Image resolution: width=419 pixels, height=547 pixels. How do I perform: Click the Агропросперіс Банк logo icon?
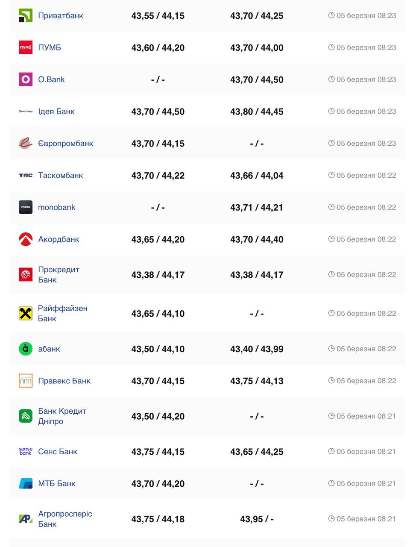26,519
